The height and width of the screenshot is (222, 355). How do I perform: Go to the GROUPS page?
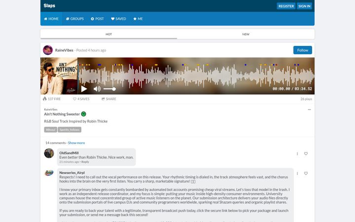[x=75, y=19]
